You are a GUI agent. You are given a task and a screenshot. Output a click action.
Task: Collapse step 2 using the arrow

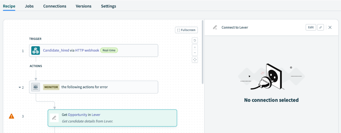(20, 88)
